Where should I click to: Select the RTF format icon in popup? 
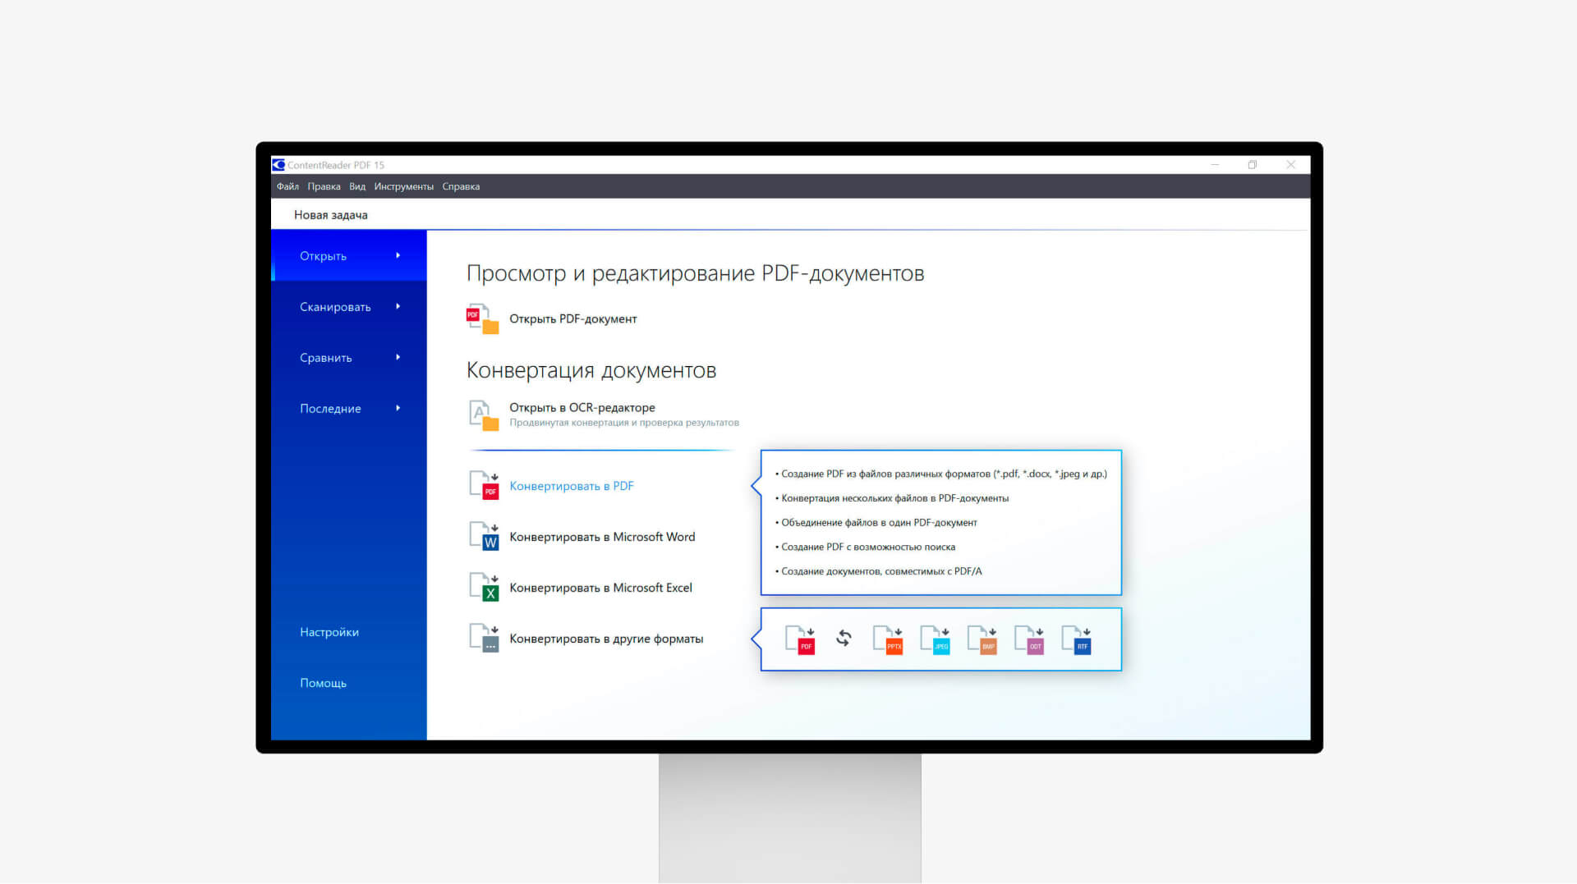point(1077,639)
